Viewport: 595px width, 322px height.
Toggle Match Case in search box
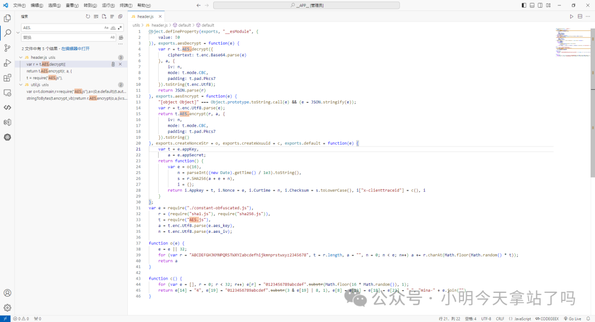(x=106, y=28)
